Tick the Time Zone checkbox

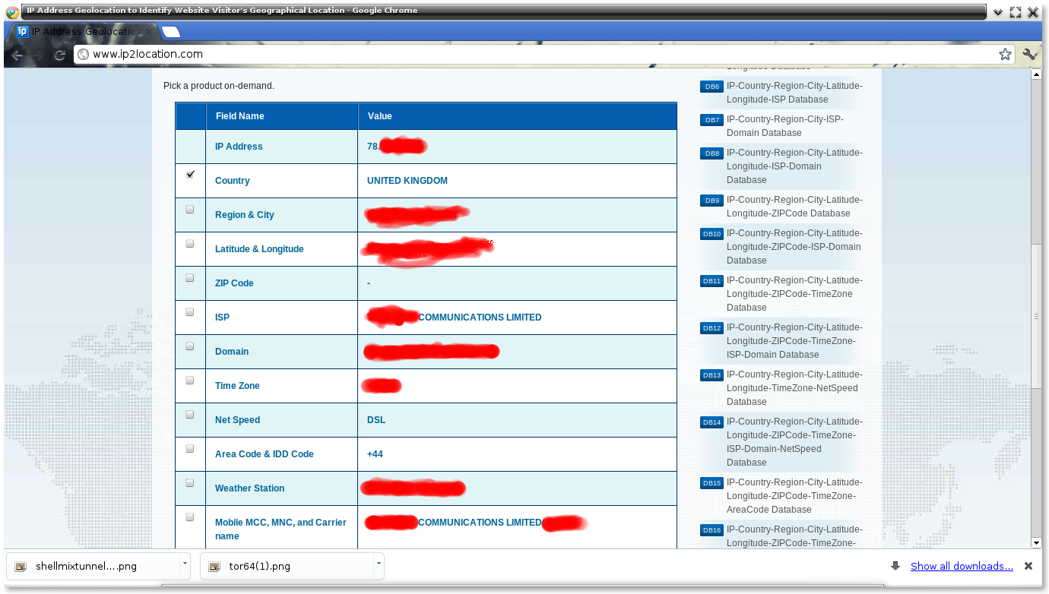(x=190, y=380)
